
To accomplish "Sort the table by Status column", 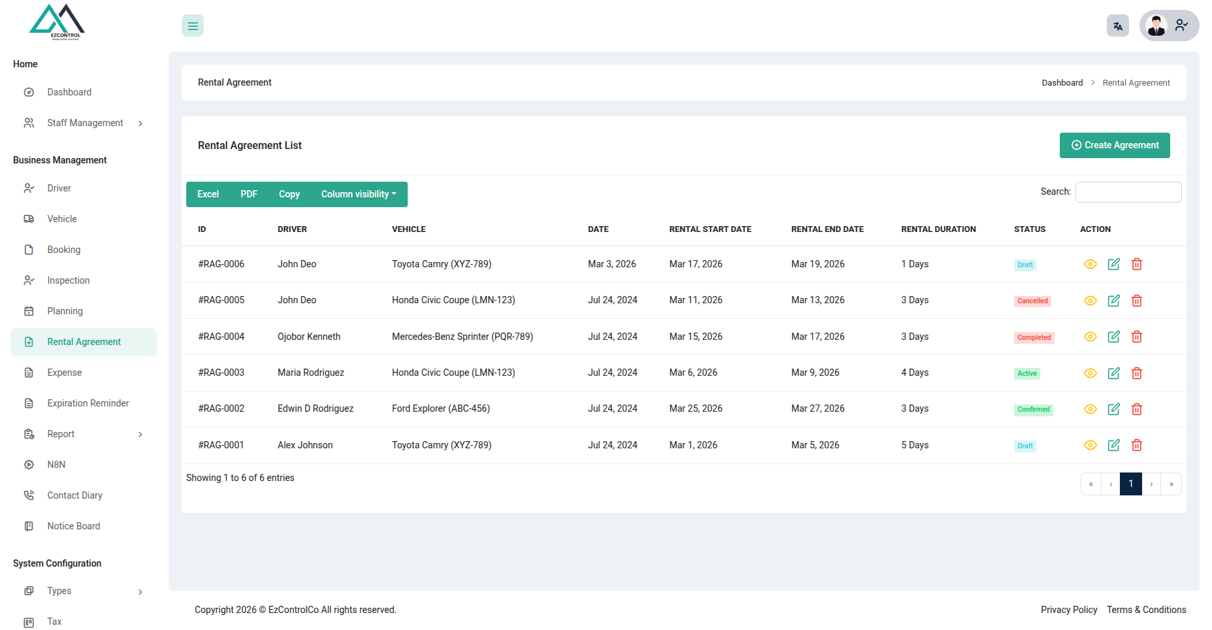I will 1030,229.
